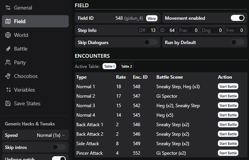Go to the Party section
Image resolution: width=249 pixels, height=160 pixels.
tap(35, 62)
